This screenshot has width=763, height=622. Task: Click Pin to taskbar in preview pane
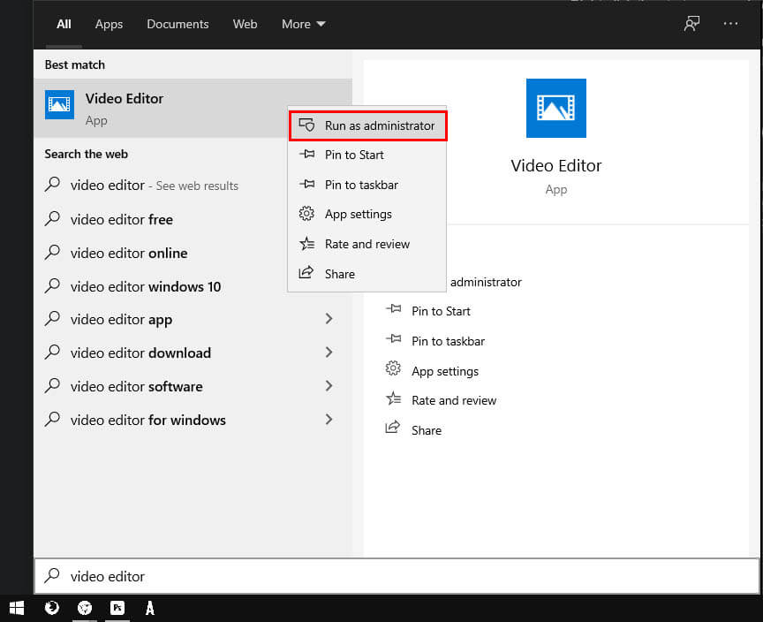tap(448, 341)
